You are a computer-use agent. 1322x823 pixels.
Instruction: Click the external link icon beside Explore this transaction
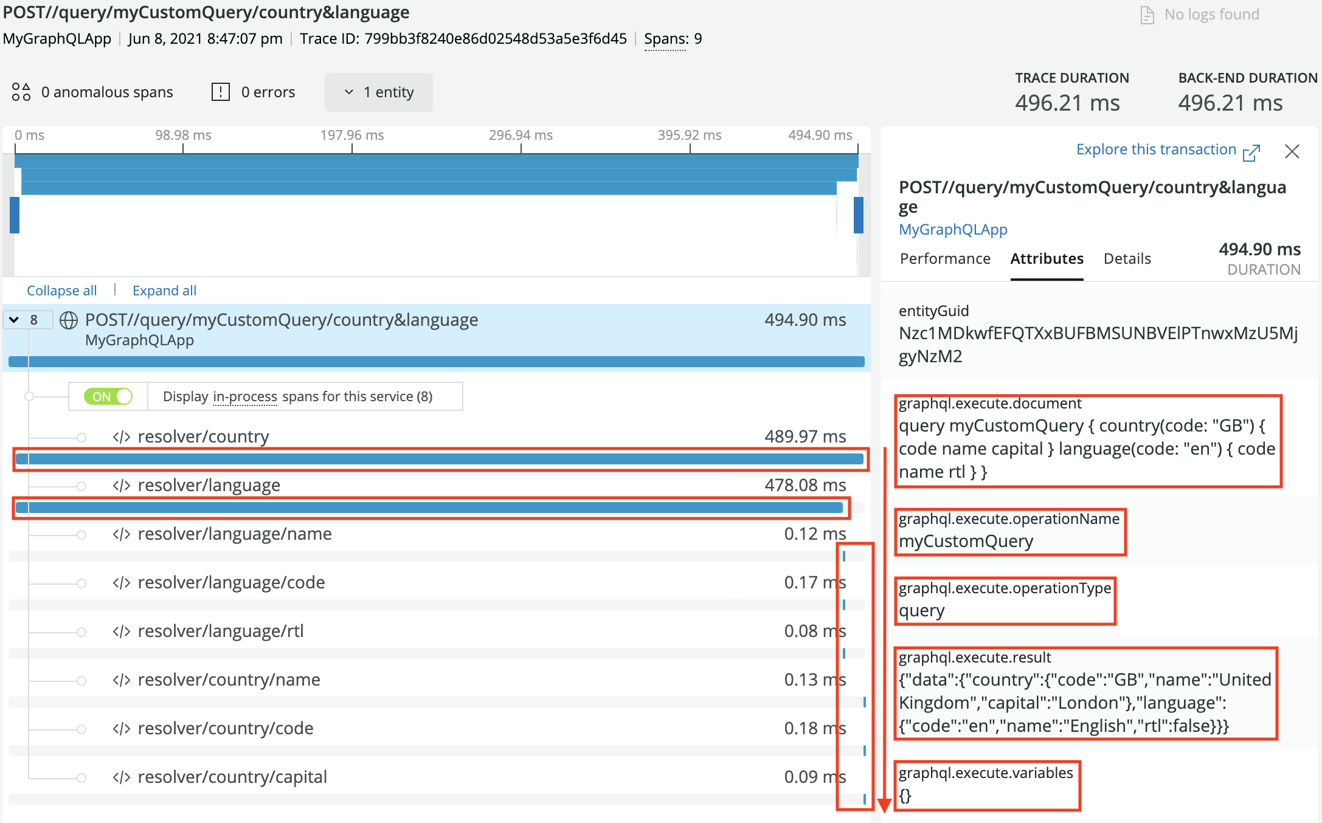point(1251,152)
